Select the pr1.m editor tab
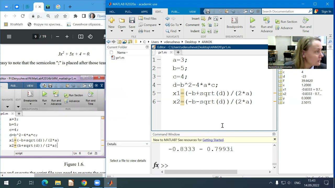Screen dimensions: 335x188 [162, 52]
